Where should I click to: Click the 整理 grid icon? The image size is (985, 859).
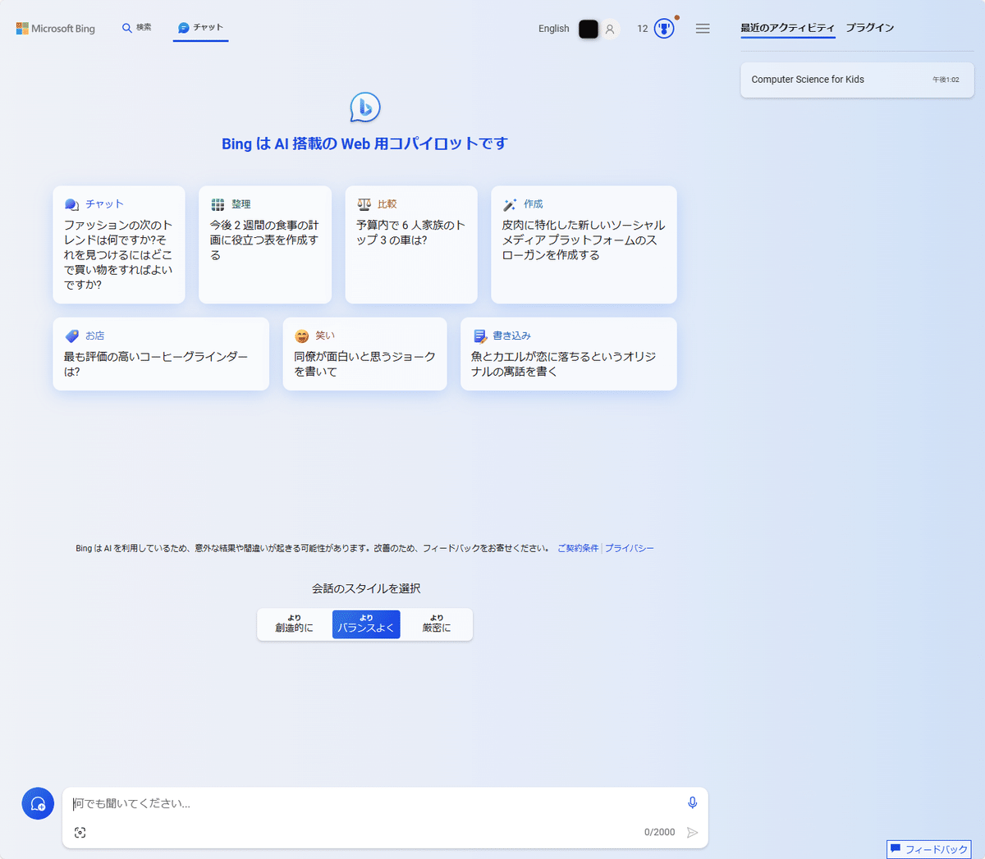(218, 204)
